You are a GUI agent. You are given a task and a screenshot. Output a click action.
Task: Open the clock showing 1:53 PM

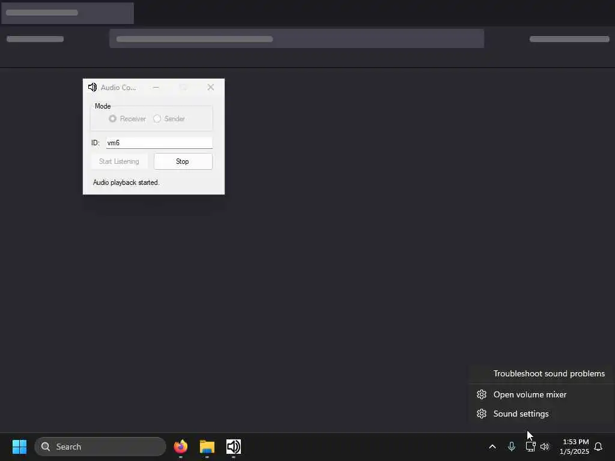pyautogui.click(x=575, y=447)
